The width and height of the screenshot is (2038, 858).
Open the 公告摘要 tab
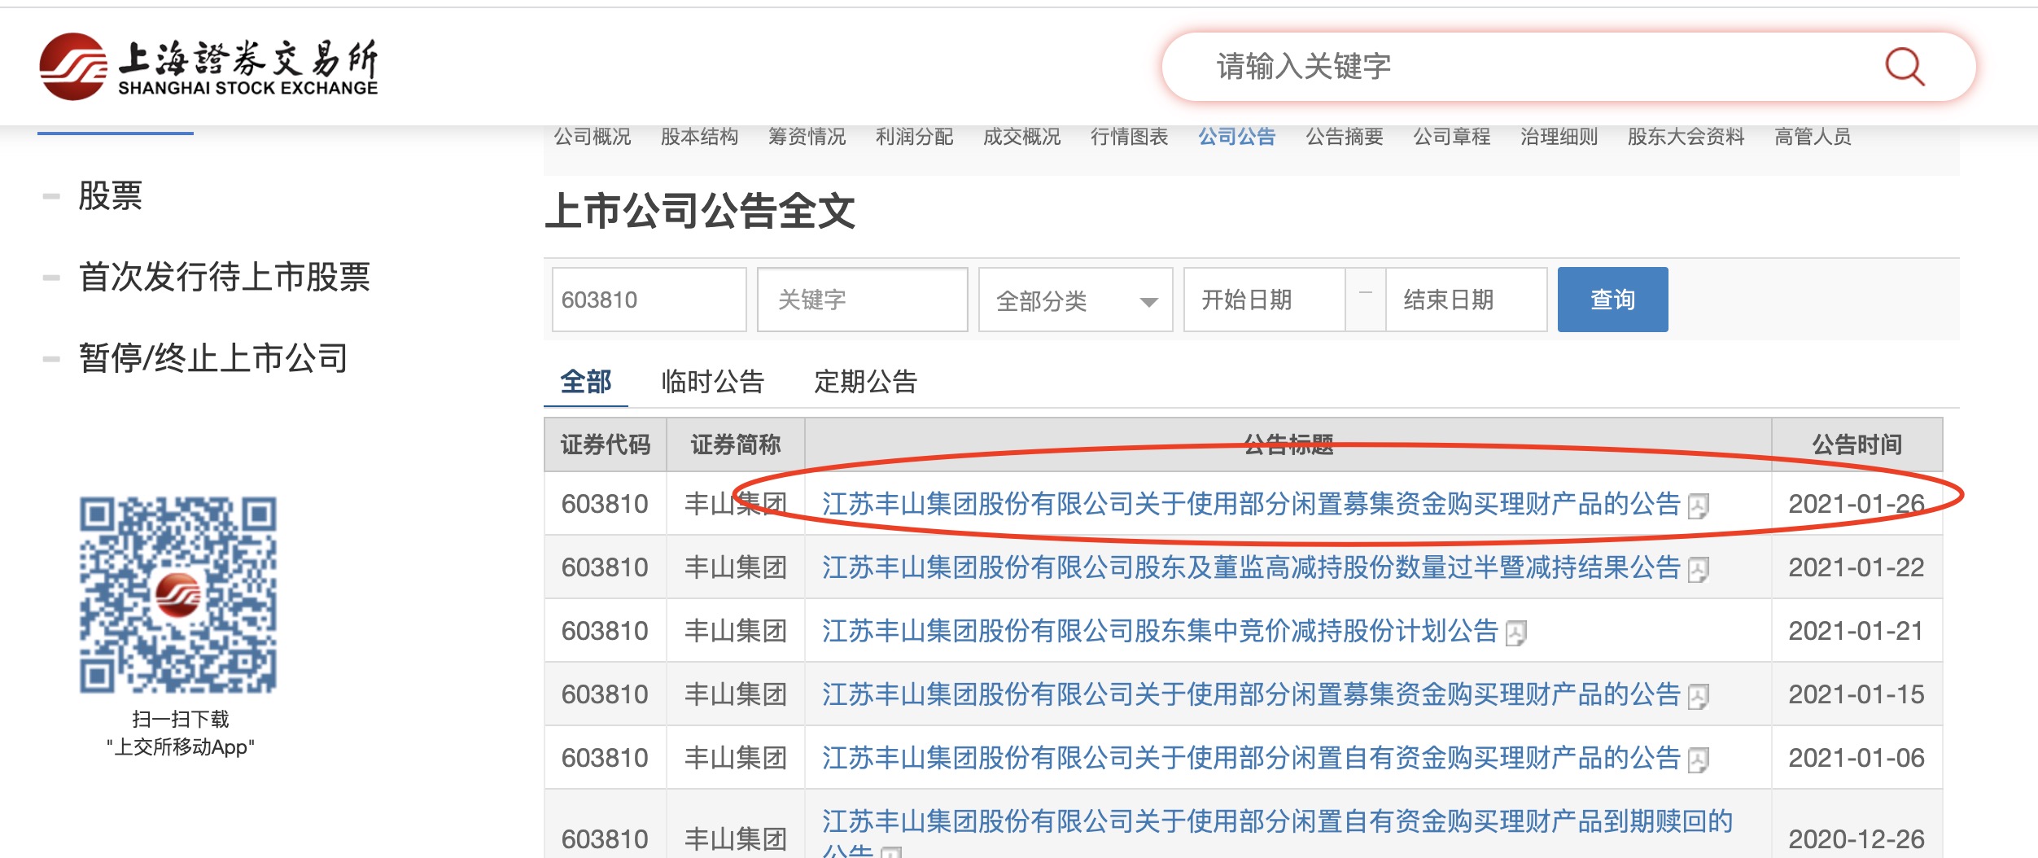pyautogui.click(x=1345, y=137)
